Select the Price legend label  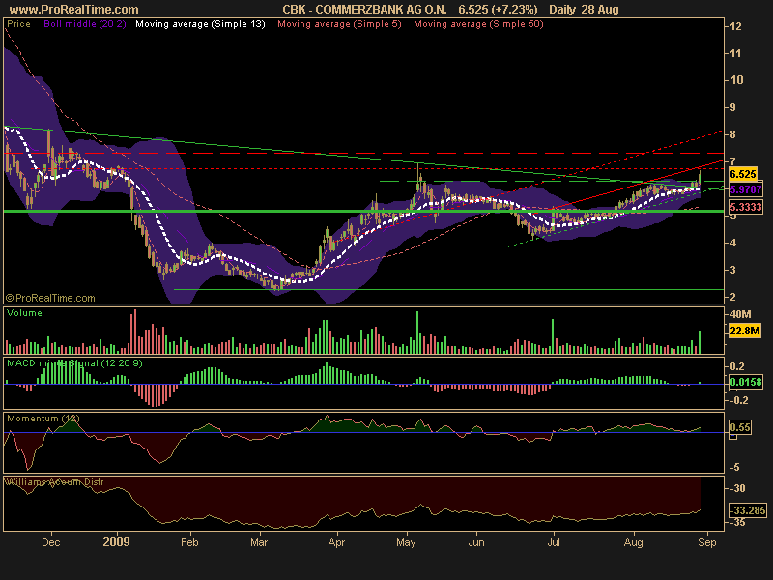(17, 23)
